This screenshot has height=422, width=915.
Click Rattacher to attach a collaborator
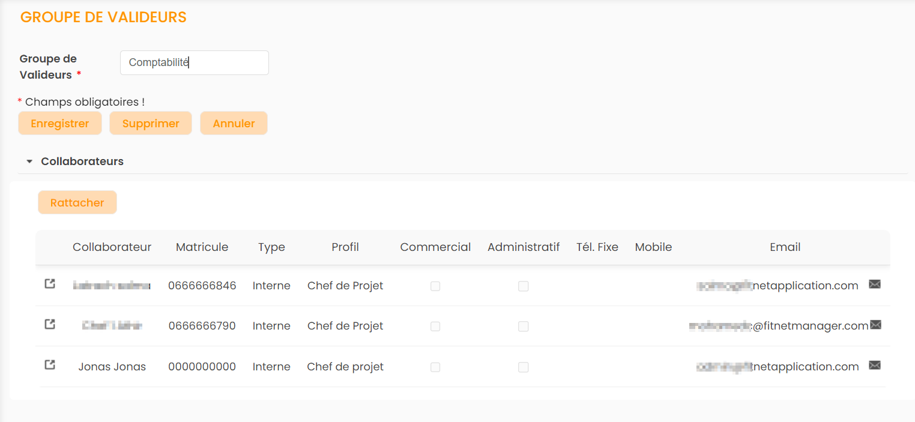(77, 202)
